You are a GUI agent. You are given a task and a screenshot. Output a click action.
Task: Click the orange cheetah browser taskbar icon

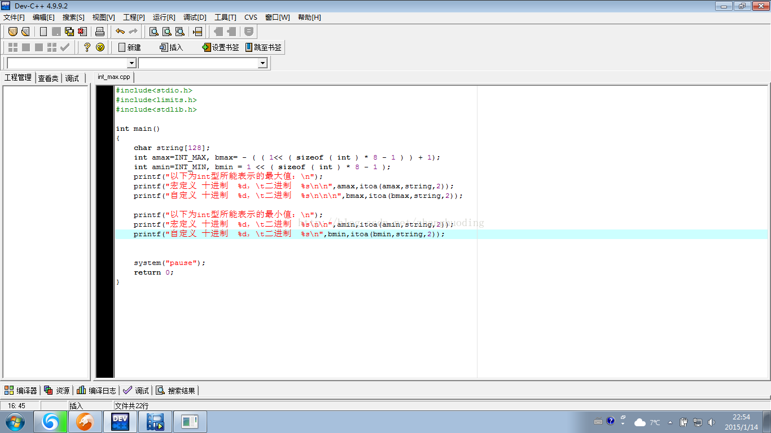tap(85, 422)
